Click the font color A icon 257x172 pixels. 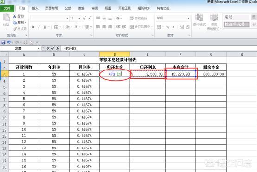click(76, 27)
